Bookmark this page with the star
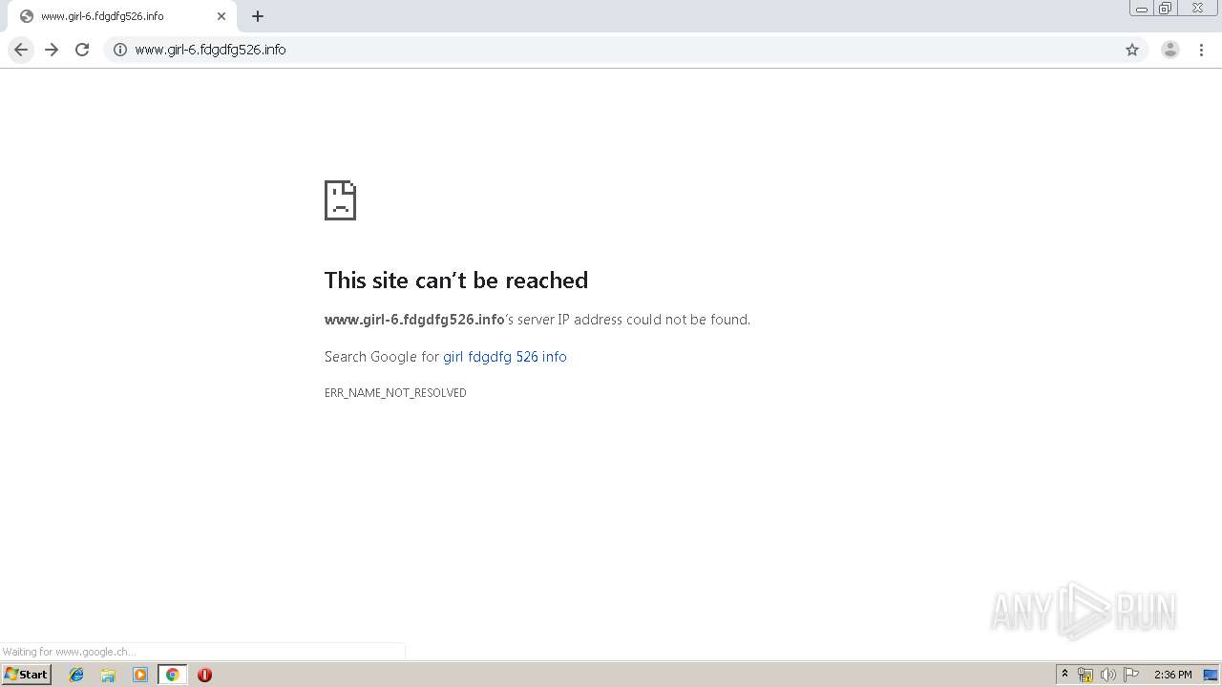Viewport: 1222px width, 687px height. [x=1132, y=50]
